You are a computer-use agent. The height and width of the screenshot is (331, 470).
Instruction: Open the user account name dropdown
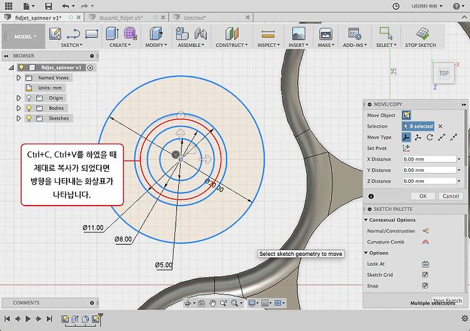[426, 6]
